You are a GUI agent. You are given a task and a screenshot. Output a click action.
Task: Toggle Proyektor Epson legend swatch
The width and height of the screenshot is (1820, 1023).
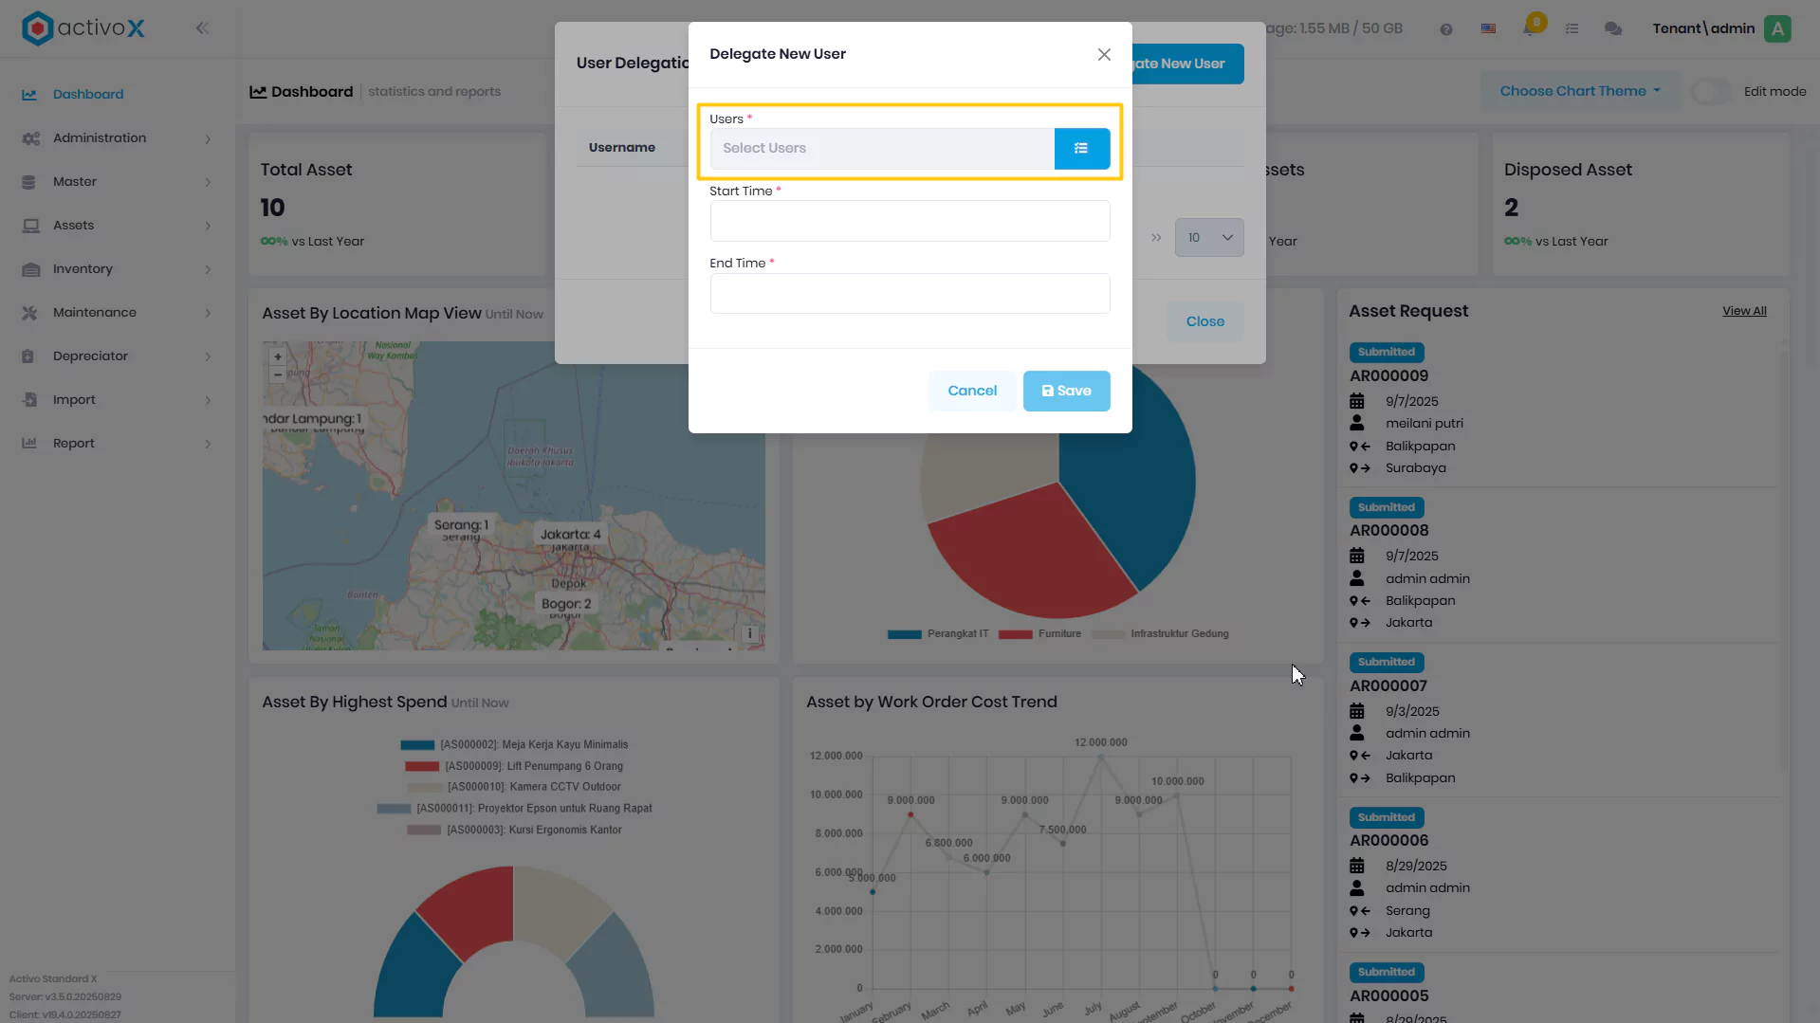click(x=394, y=809)
